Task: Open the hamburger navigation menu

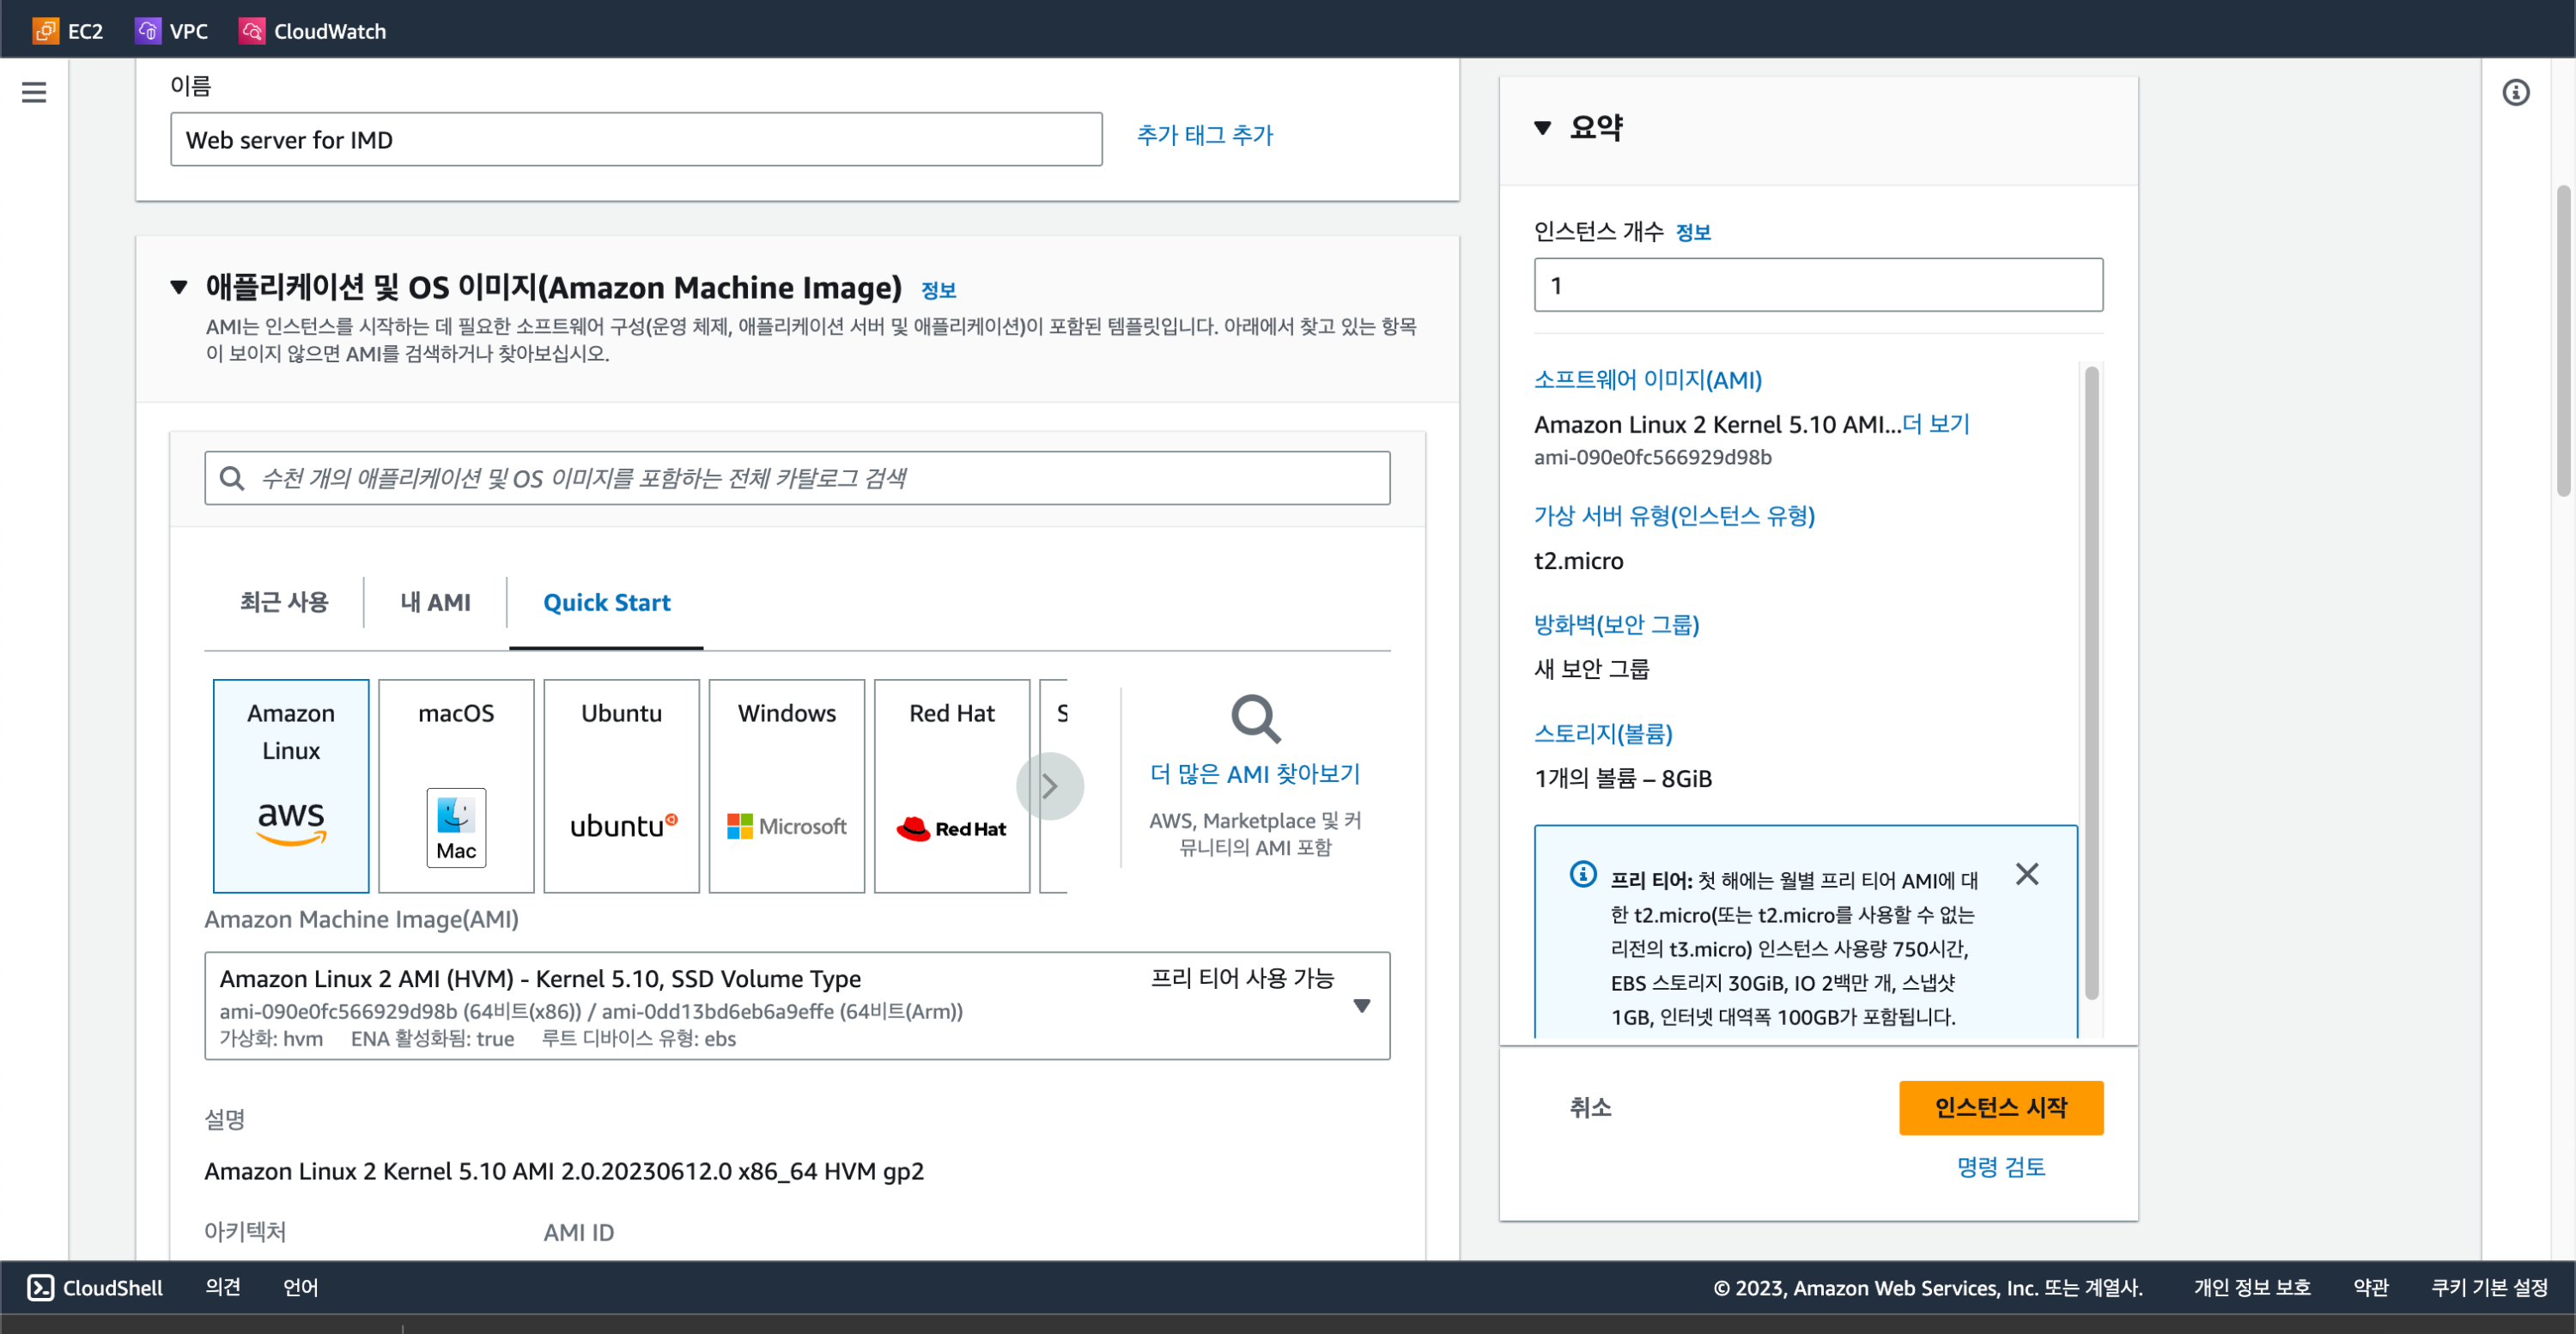Action: [34, 92]
